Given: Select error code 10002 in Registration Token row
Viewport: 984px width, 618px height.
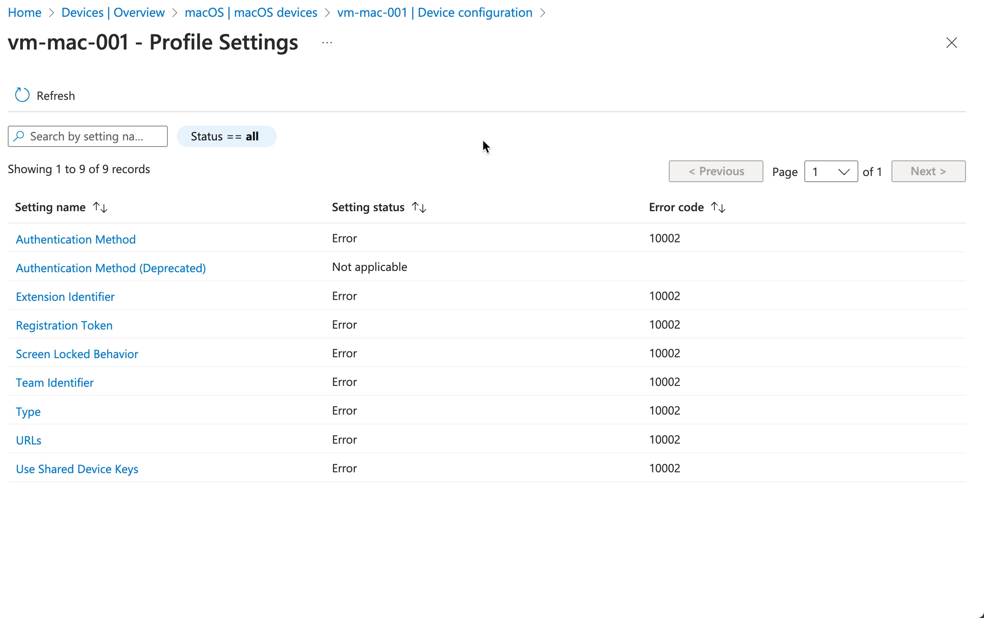Looking at the screenshot, I should tap(665, 324).
